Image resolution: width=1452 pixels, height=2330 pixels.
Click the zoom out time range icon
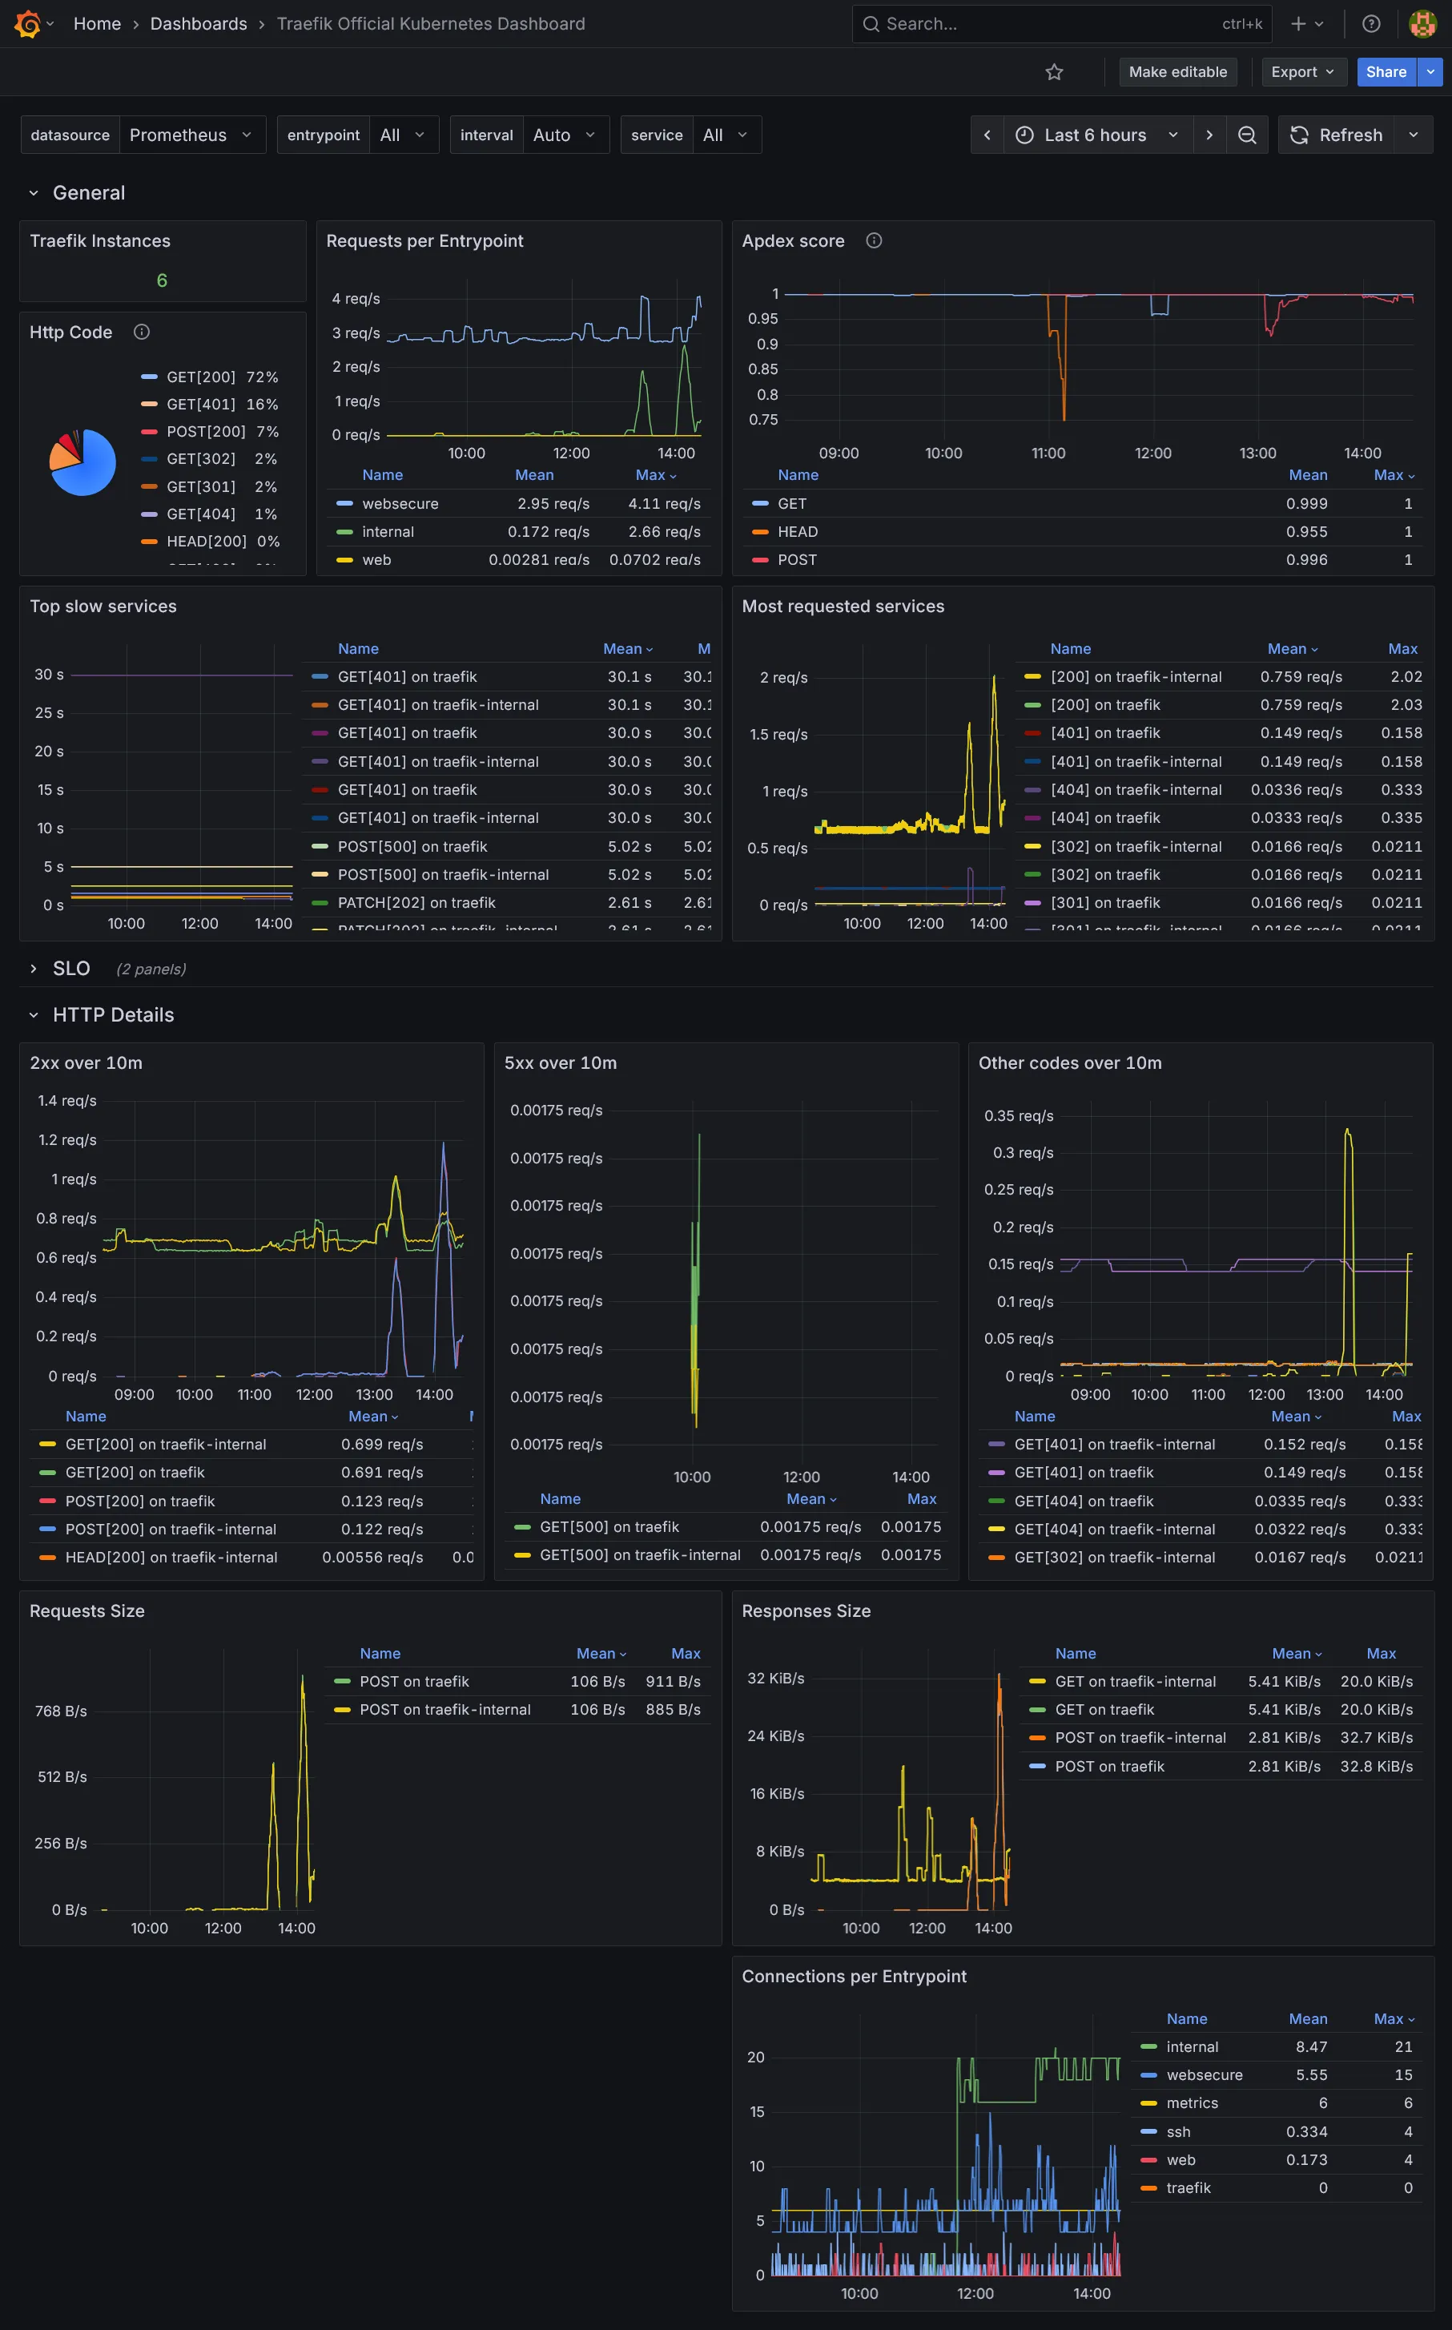click(1246, 135)
